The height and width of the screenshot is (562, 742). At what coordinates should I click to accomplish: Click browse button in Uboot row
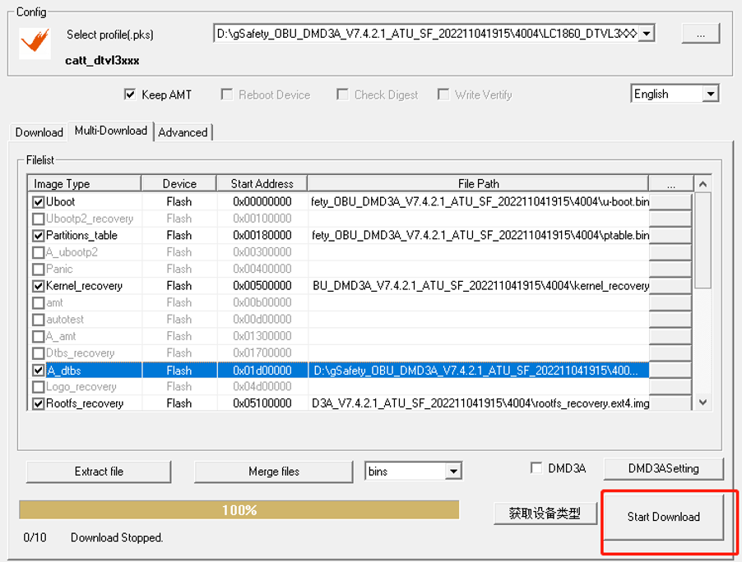pyautogui.click(x=670, y=202)
